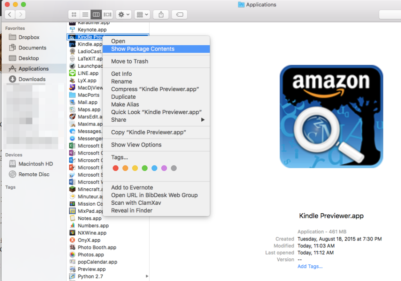Viewport: 401px width, 281px height.
Task: Apply the purple tag color
Action: 164,168
